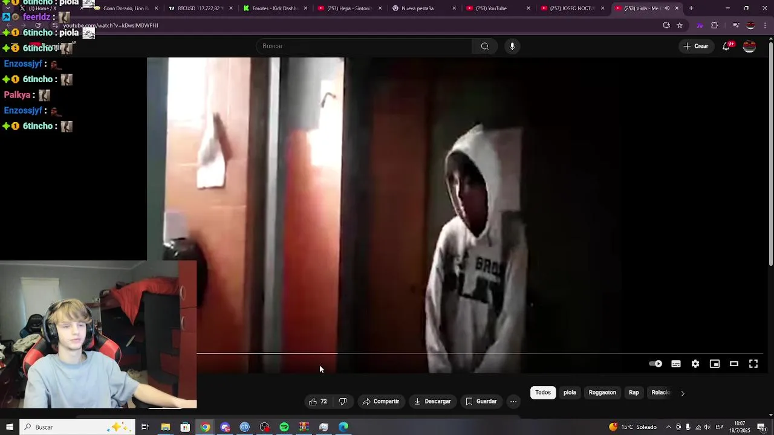Click the Chrome taskbar icon
This screenshot has width=774, height=435.
tap(205, 427)
